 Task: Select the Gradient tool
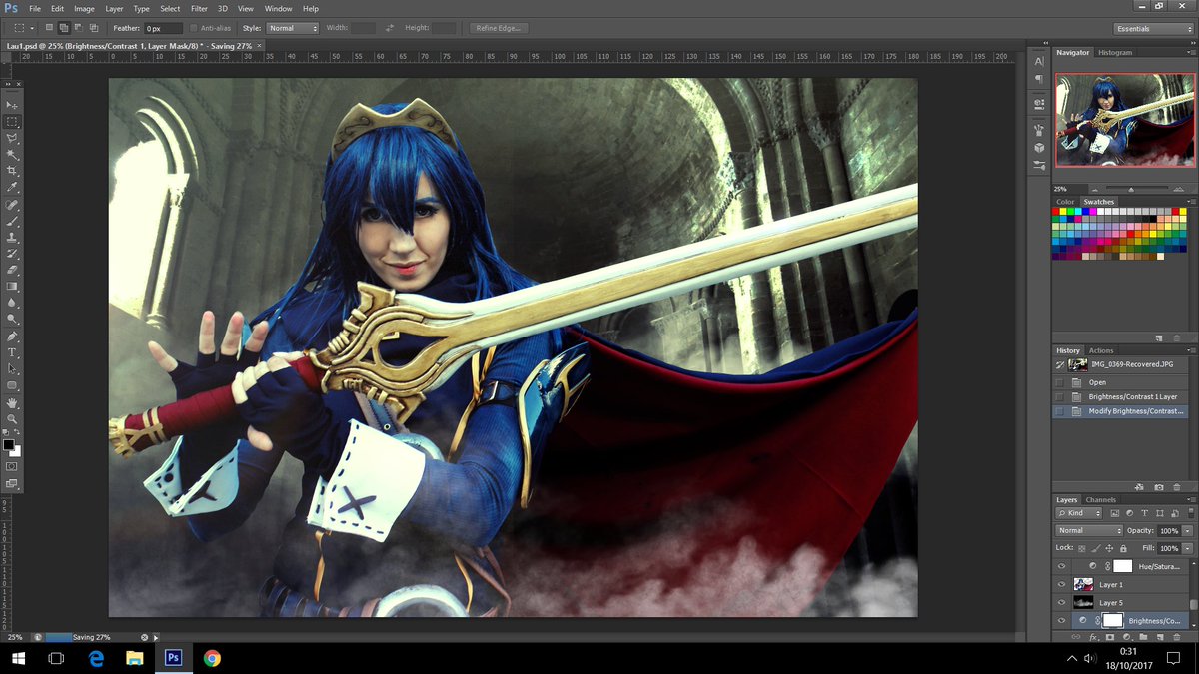(12, 287)
